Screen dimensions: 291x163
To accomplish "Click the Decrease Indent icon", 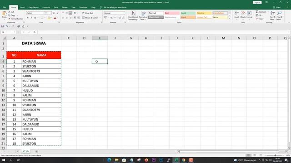I will 75,18.
